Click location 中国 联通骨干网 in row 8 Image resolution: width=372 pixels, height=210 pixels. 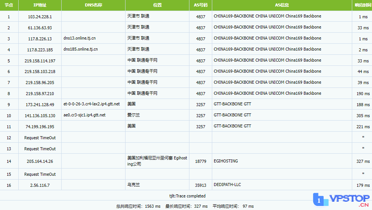click(142, 93)
